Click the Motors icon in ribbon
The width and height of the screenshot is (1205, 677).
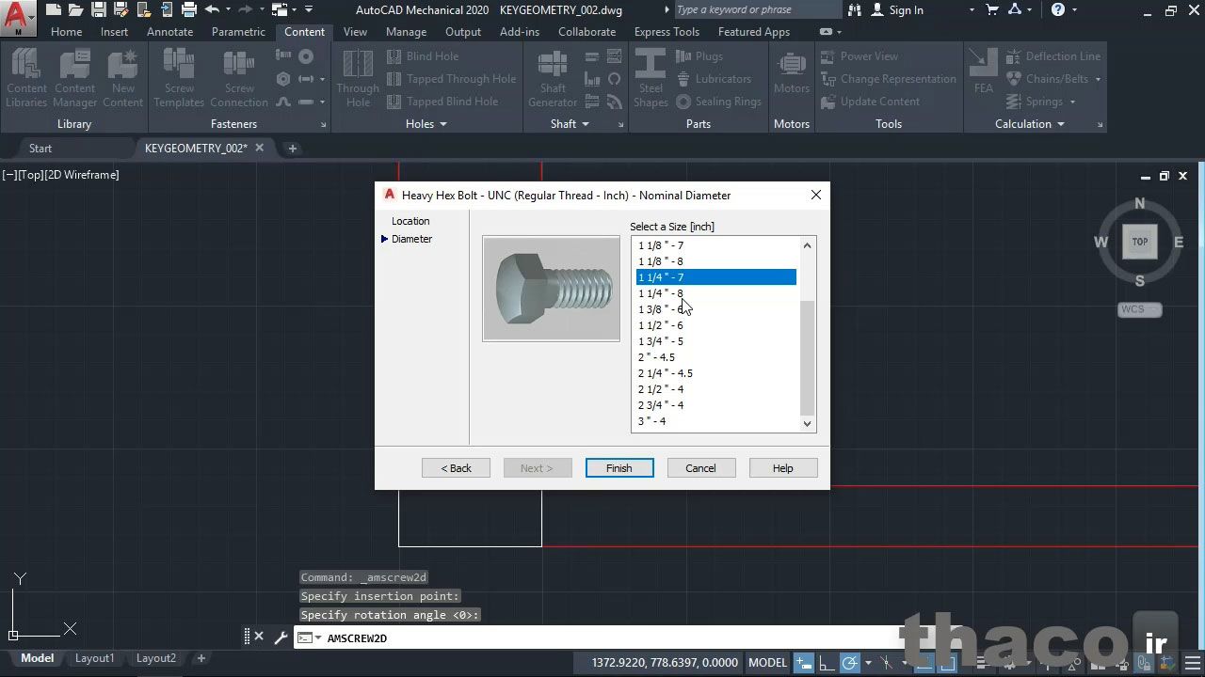click(x=791, y=75)
